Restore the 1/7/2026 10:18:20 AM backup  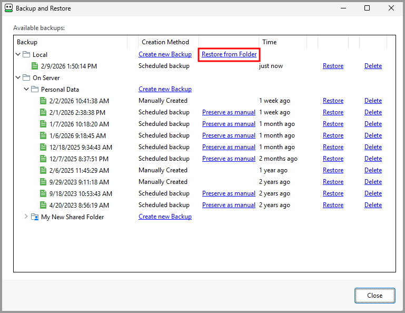point(333,124)
